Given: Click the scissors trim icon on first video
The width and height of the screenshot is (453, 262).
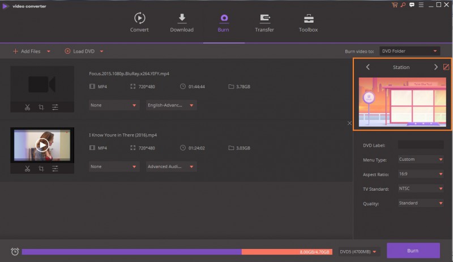Looking at the screenshot, I should [x=27, y=107].
